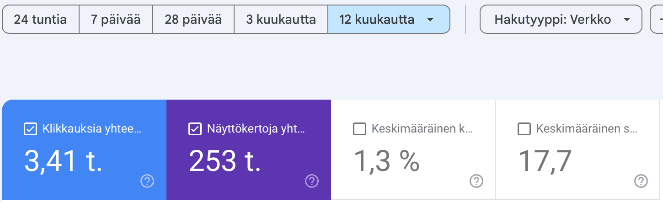Uncheck the Klikkauksia yhteensä checkbox
The image size is (663, 202).
coord(30,129)
